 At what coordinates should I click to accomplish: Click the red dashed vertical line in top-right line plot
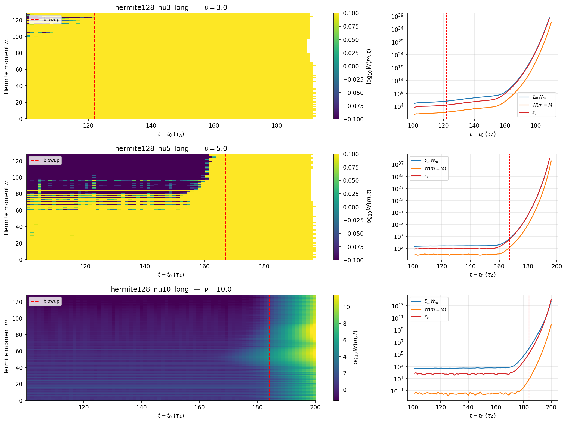click(447, 66)
